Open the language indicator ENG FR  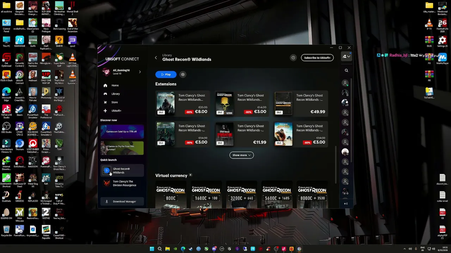point(422,249)
